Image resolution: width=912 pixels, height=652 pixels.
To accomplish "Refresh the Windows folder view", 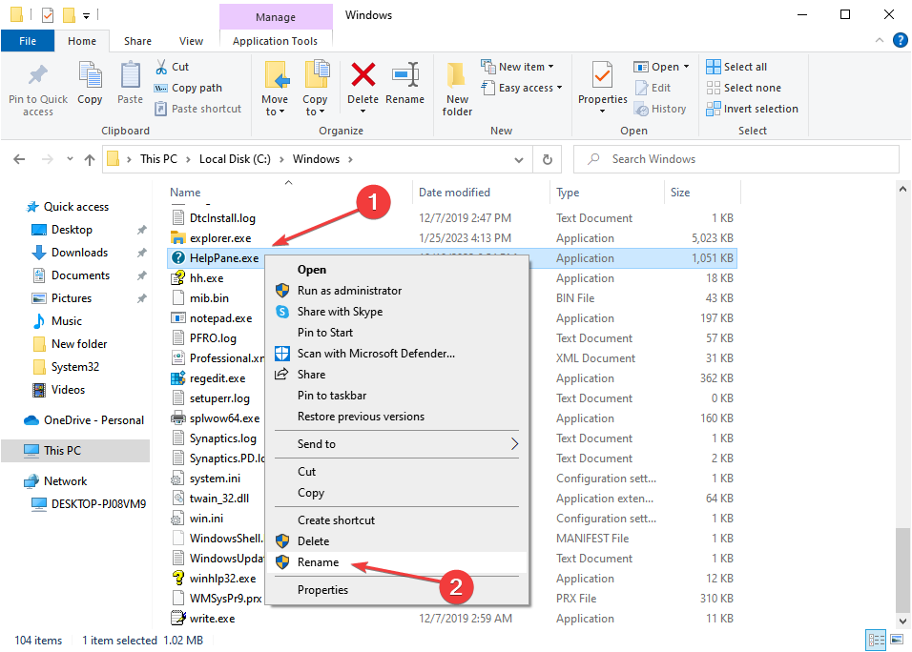I will click(548, 159).
